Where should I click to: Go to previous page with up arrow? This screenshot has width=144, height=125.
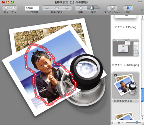(6, 8)
